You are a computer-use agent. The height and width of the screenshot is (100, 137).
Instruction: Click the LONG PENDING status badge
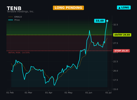68,8
